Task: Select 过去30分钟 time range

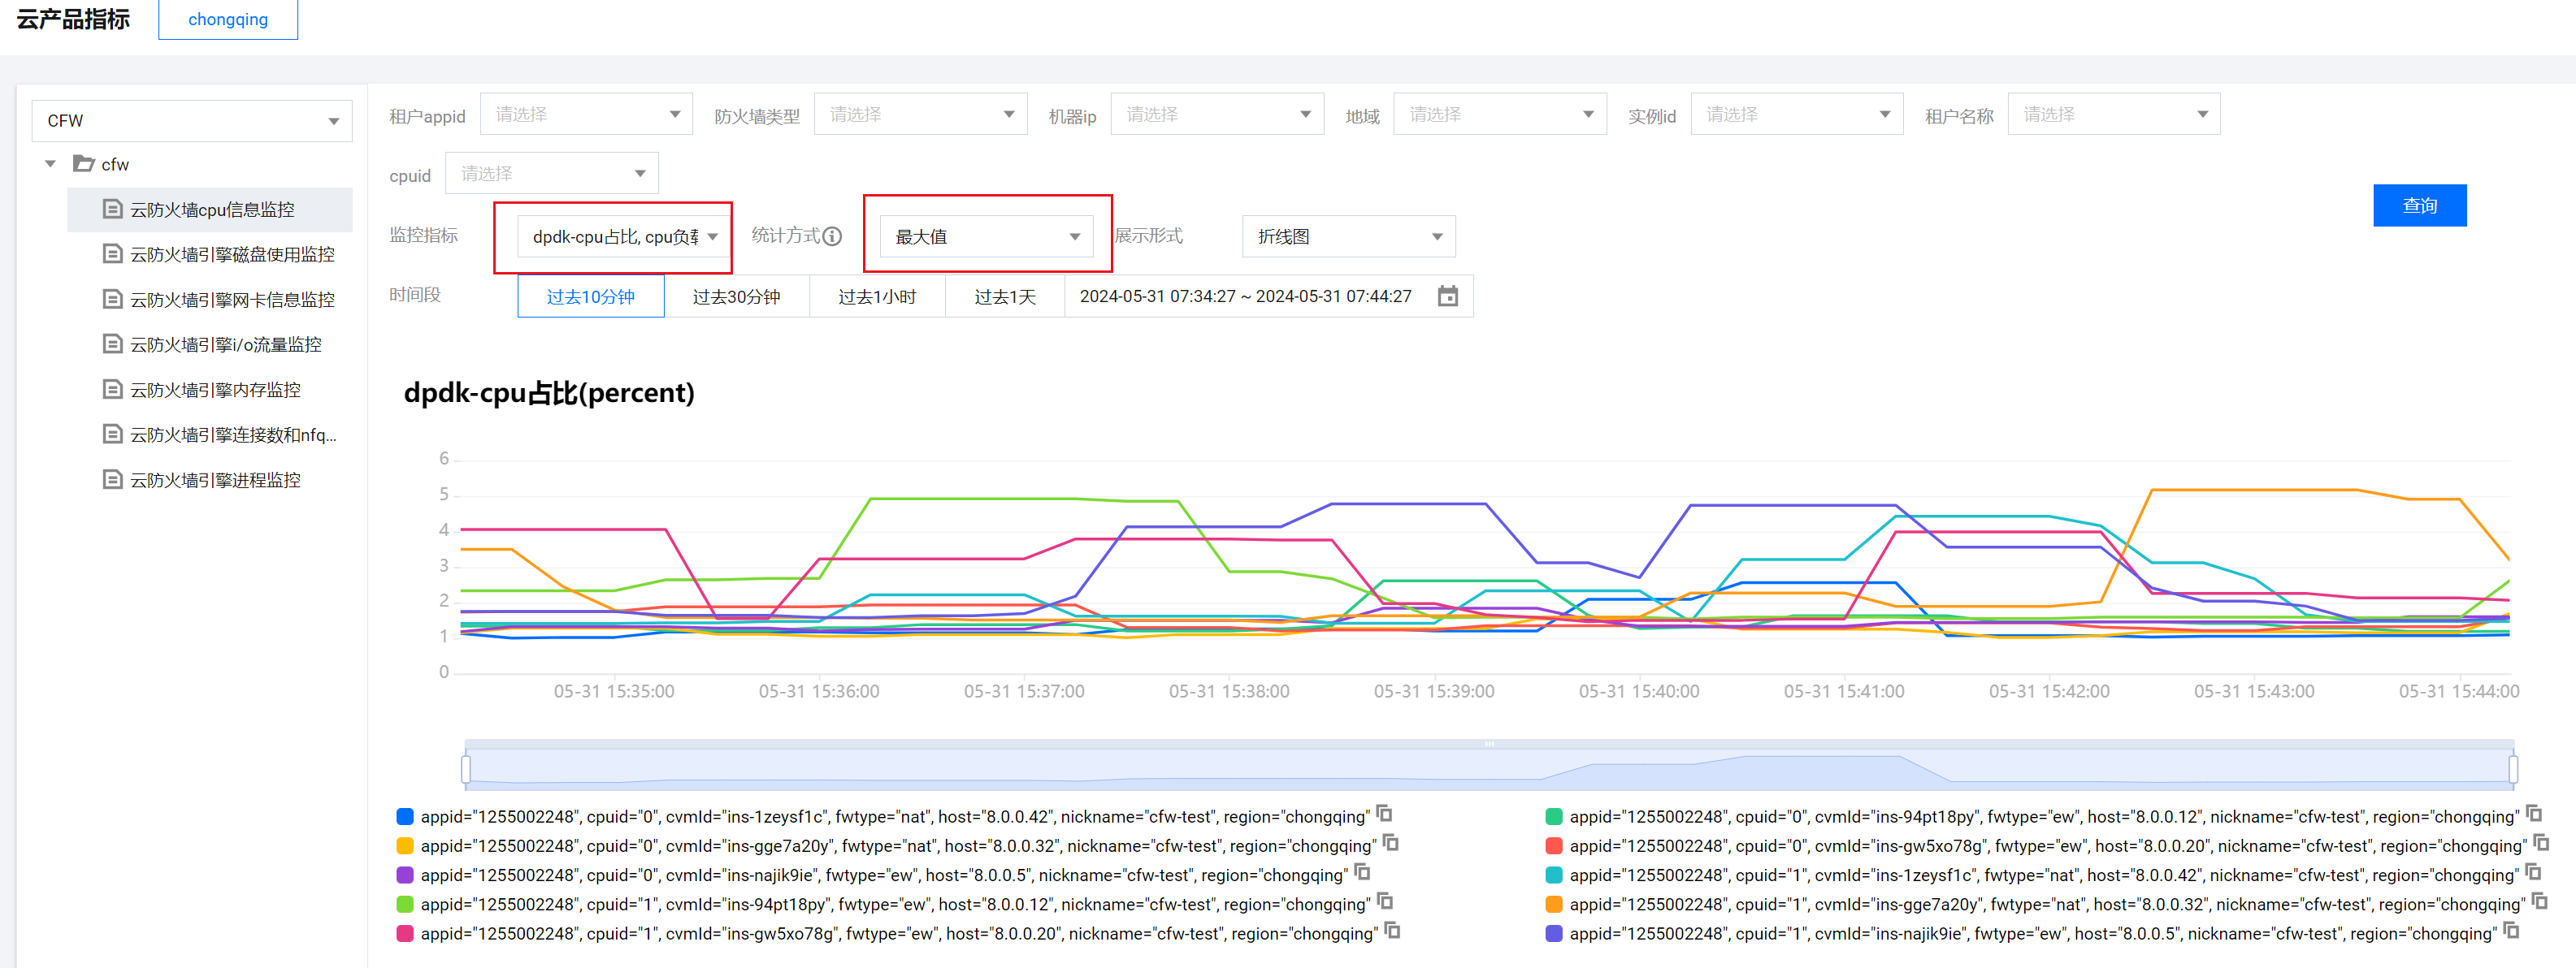Action: tap(736, 296)
